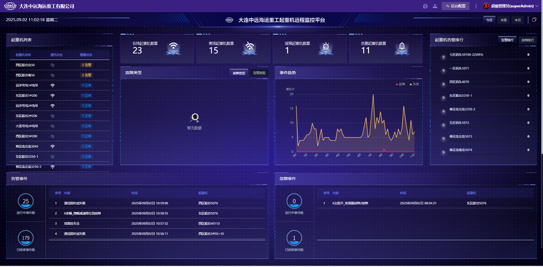Open the messages chat bubble icon
The image size is (543, 267).
point(425,6)
